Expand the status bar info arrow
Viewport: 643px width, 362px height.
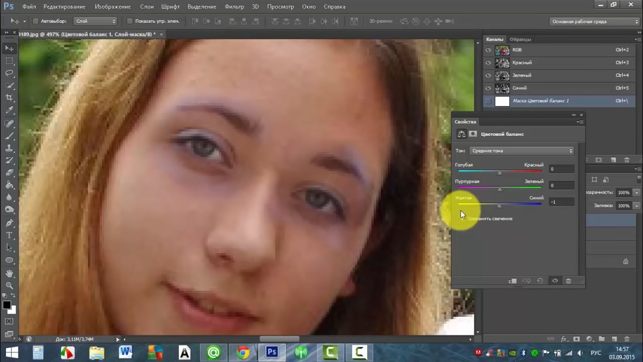tap(118, 339)
